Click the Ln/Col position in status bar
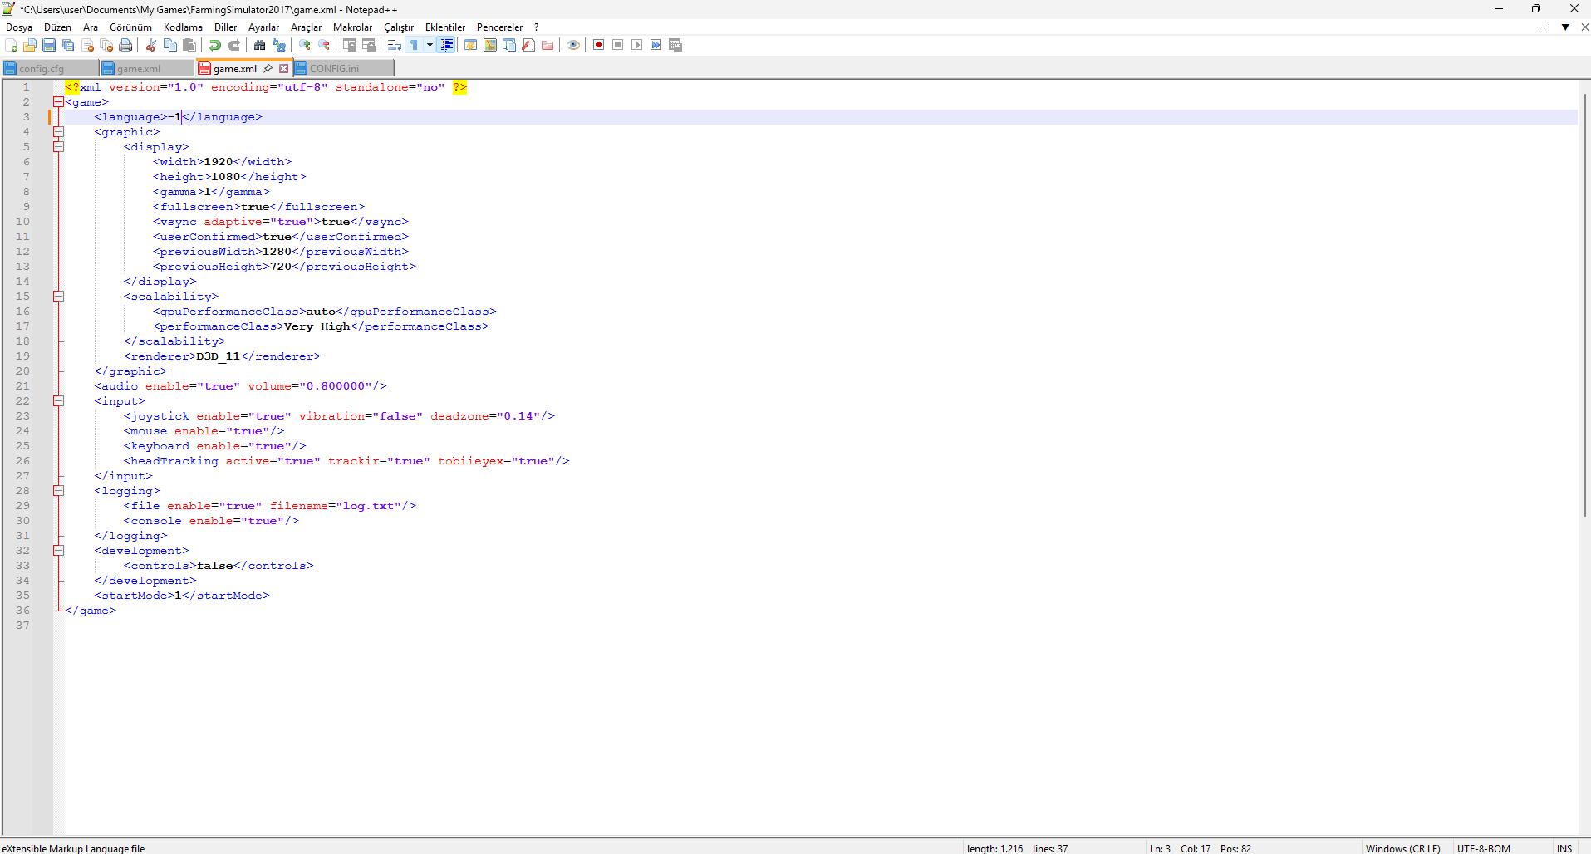Image resolution: width=1591 pixels, height=854 pixels. (x=1201, y=848)
